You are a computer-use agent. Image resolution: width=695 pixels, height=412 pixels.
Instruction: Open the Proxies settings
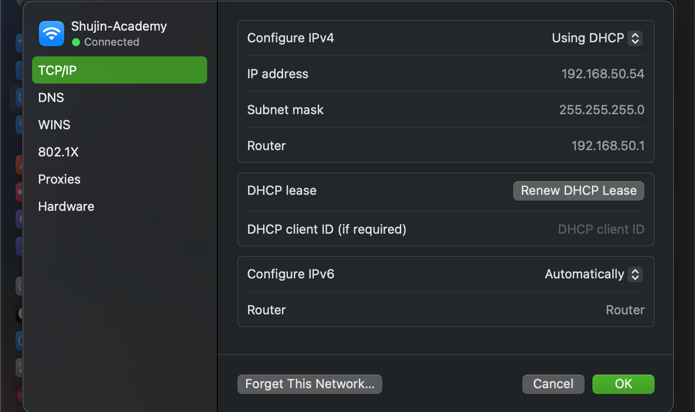coord(59,179)
